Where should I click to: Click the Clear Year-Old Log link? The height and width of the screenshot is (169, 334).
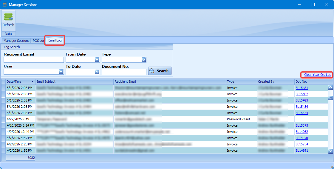coord(318,75)
